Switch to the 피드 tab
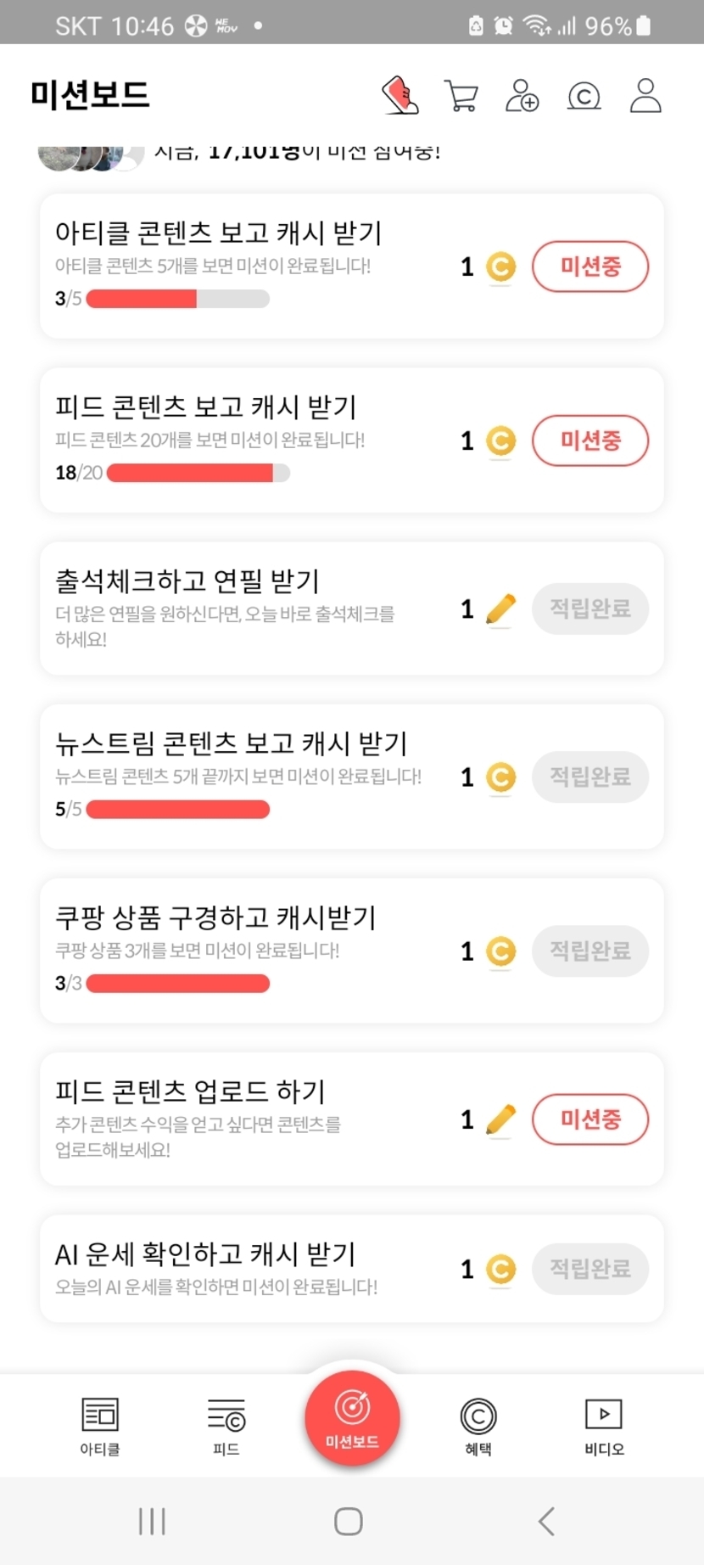The height and width of the screenshot is (1565, 704). pyautogui.click(x=226, y=1426)
